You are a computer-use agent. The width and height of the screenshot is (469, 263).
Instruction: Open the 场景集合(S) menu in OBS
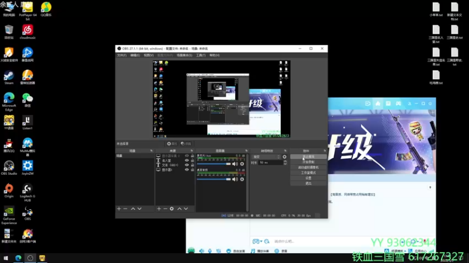pyautogui.click(x=184, y=55)
